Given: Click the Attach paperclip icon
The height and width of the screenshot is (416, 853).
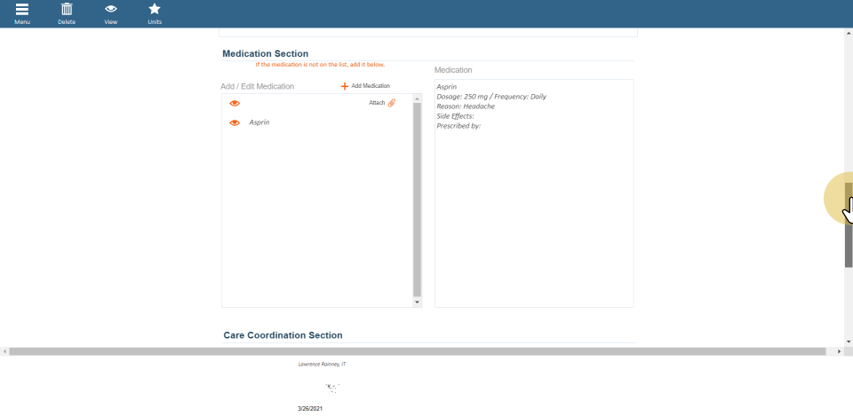Looking at the screenshot, I should pyautogui.click(x=392, y=103).
